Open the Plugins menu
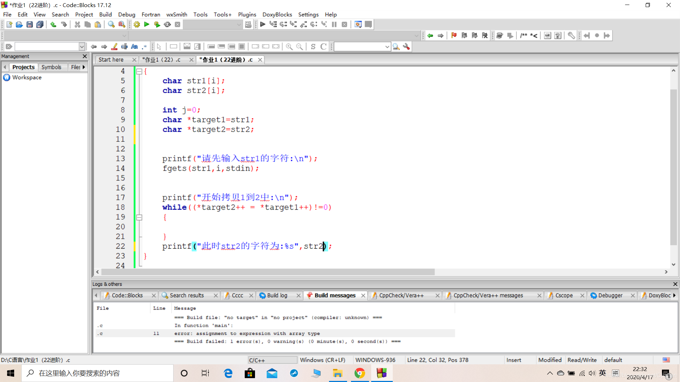The width and height of the screenshot is (680, 382). [x=247, y=15]
